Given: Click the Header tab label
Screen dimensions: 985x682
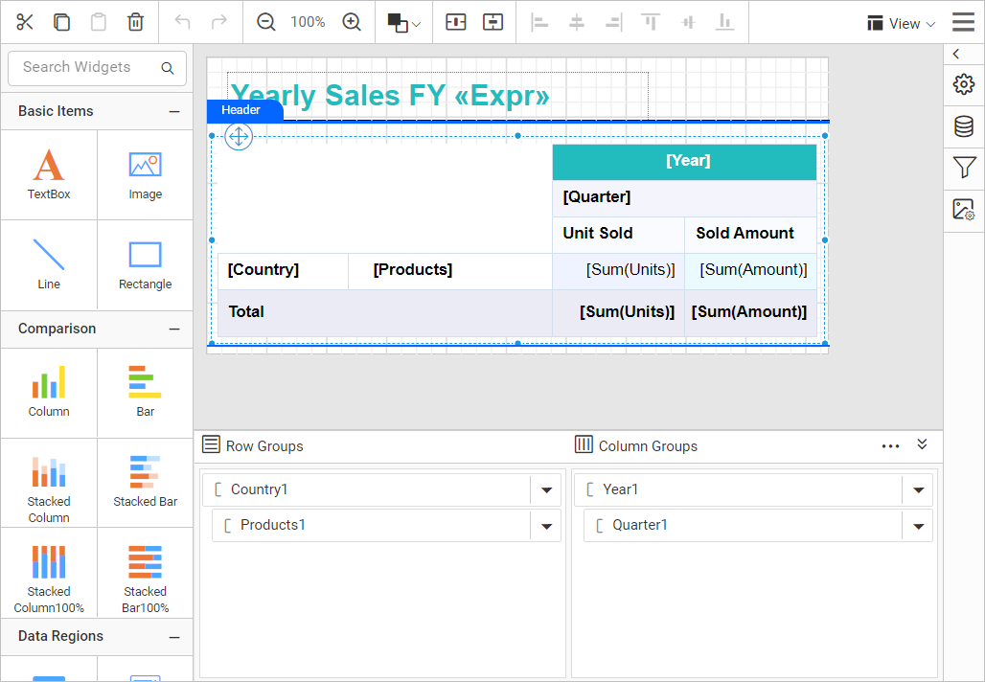Looking at the screenshot, I should pos(244,110).
